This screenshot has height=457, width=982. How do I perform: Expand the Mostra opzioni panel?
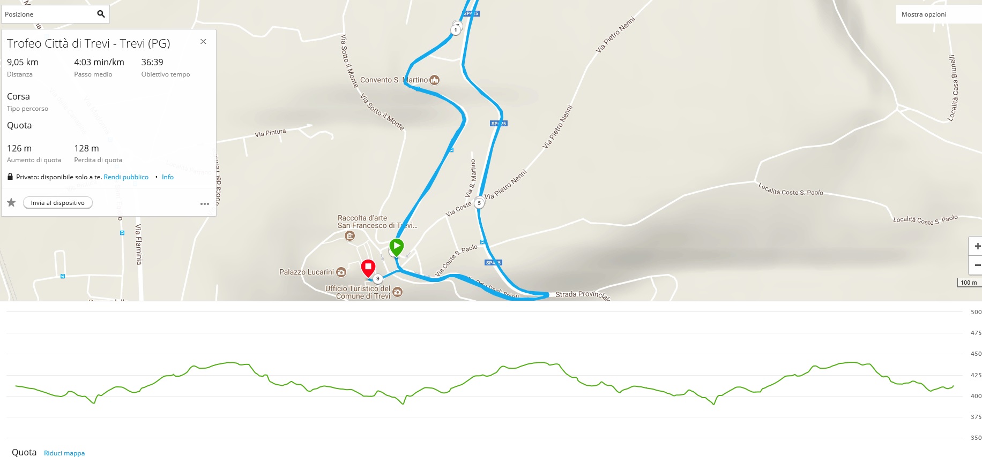tap(939, 14)
